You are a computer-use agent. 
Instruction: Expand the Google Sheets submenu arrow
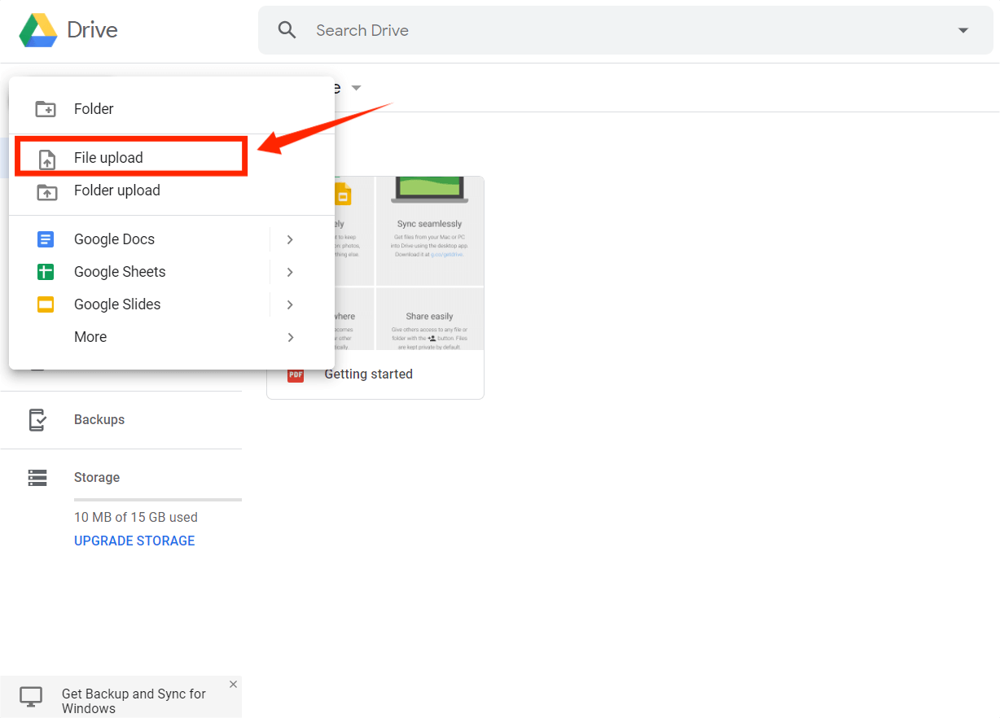(x=290, y=272)
